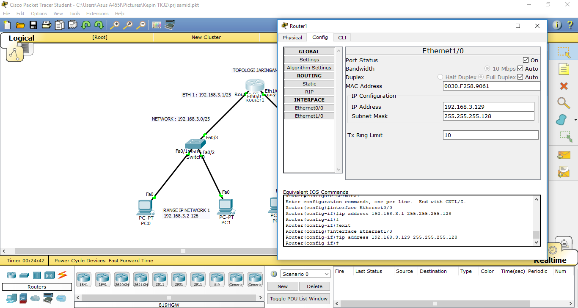Zoom out on the workspace
578x308 pixels.
(x=140, y=25)
